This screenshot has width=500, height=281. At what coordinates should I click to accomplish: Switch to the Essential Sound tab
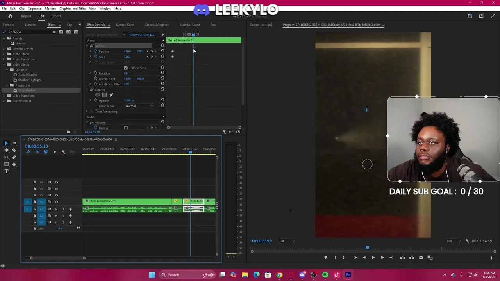coord(190,25)
